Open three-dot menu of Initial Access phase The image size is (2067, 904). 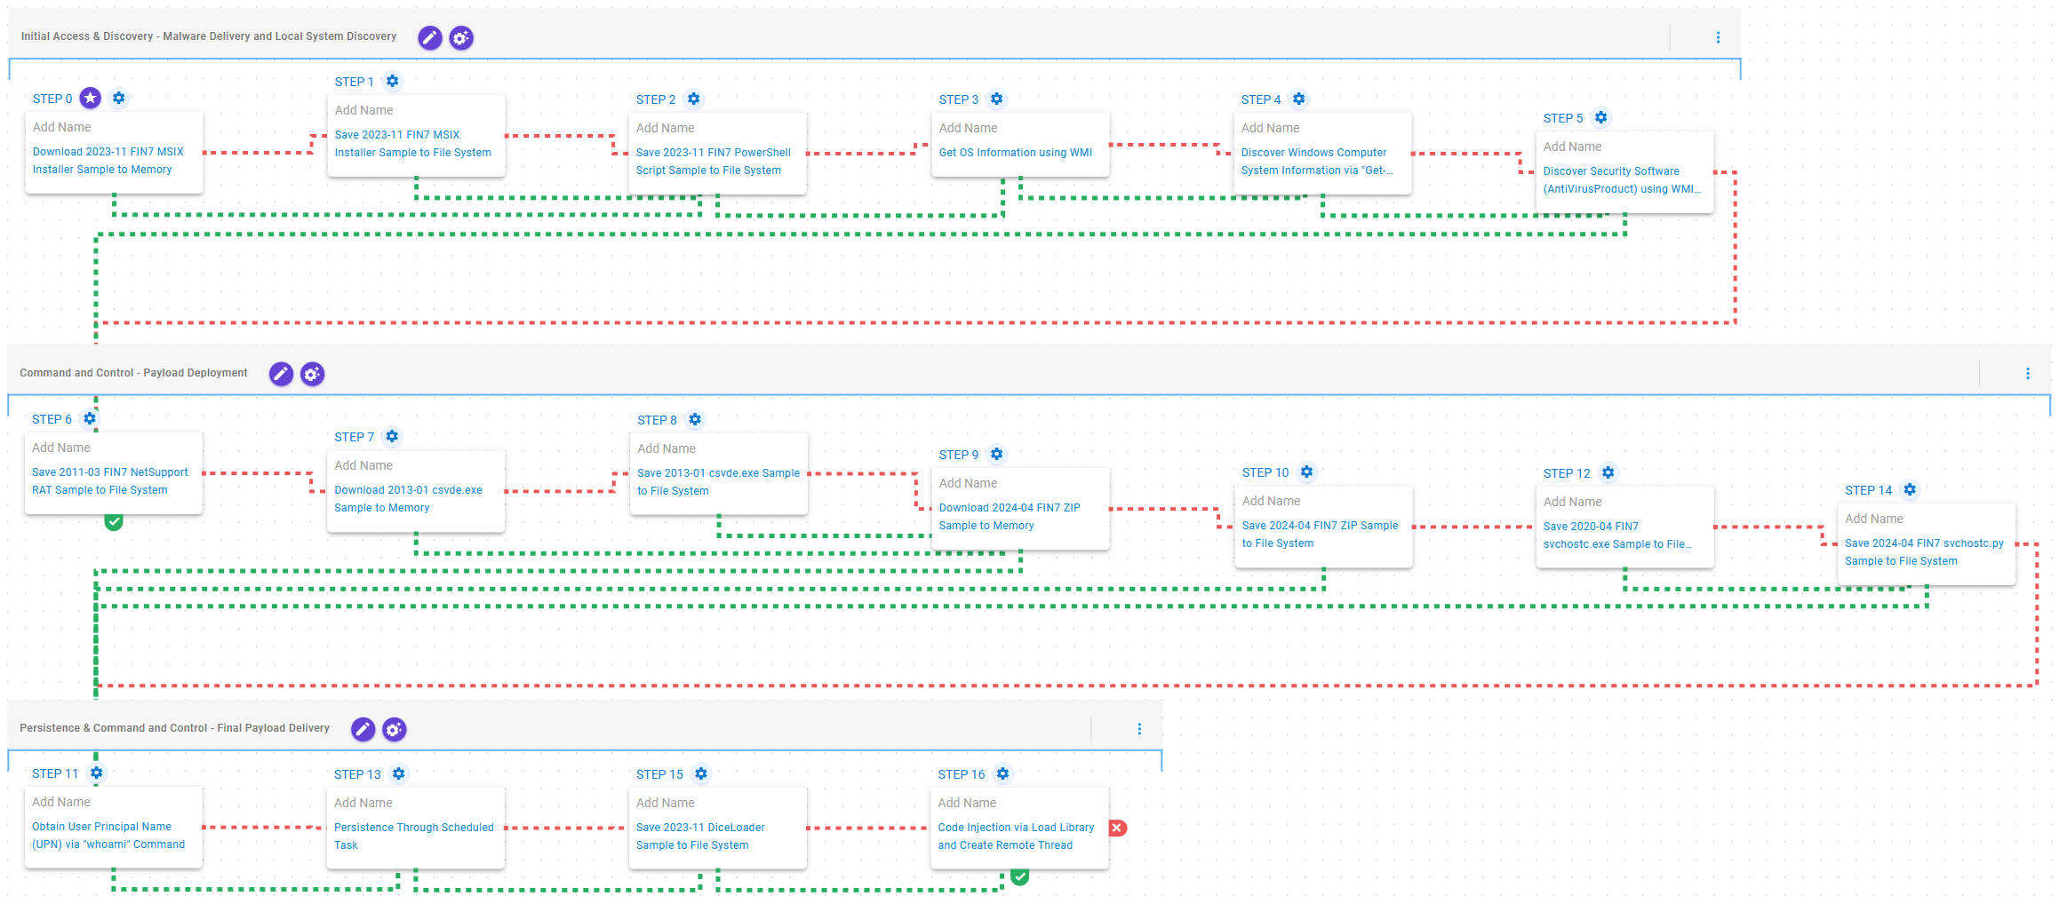coord(1718,37)
